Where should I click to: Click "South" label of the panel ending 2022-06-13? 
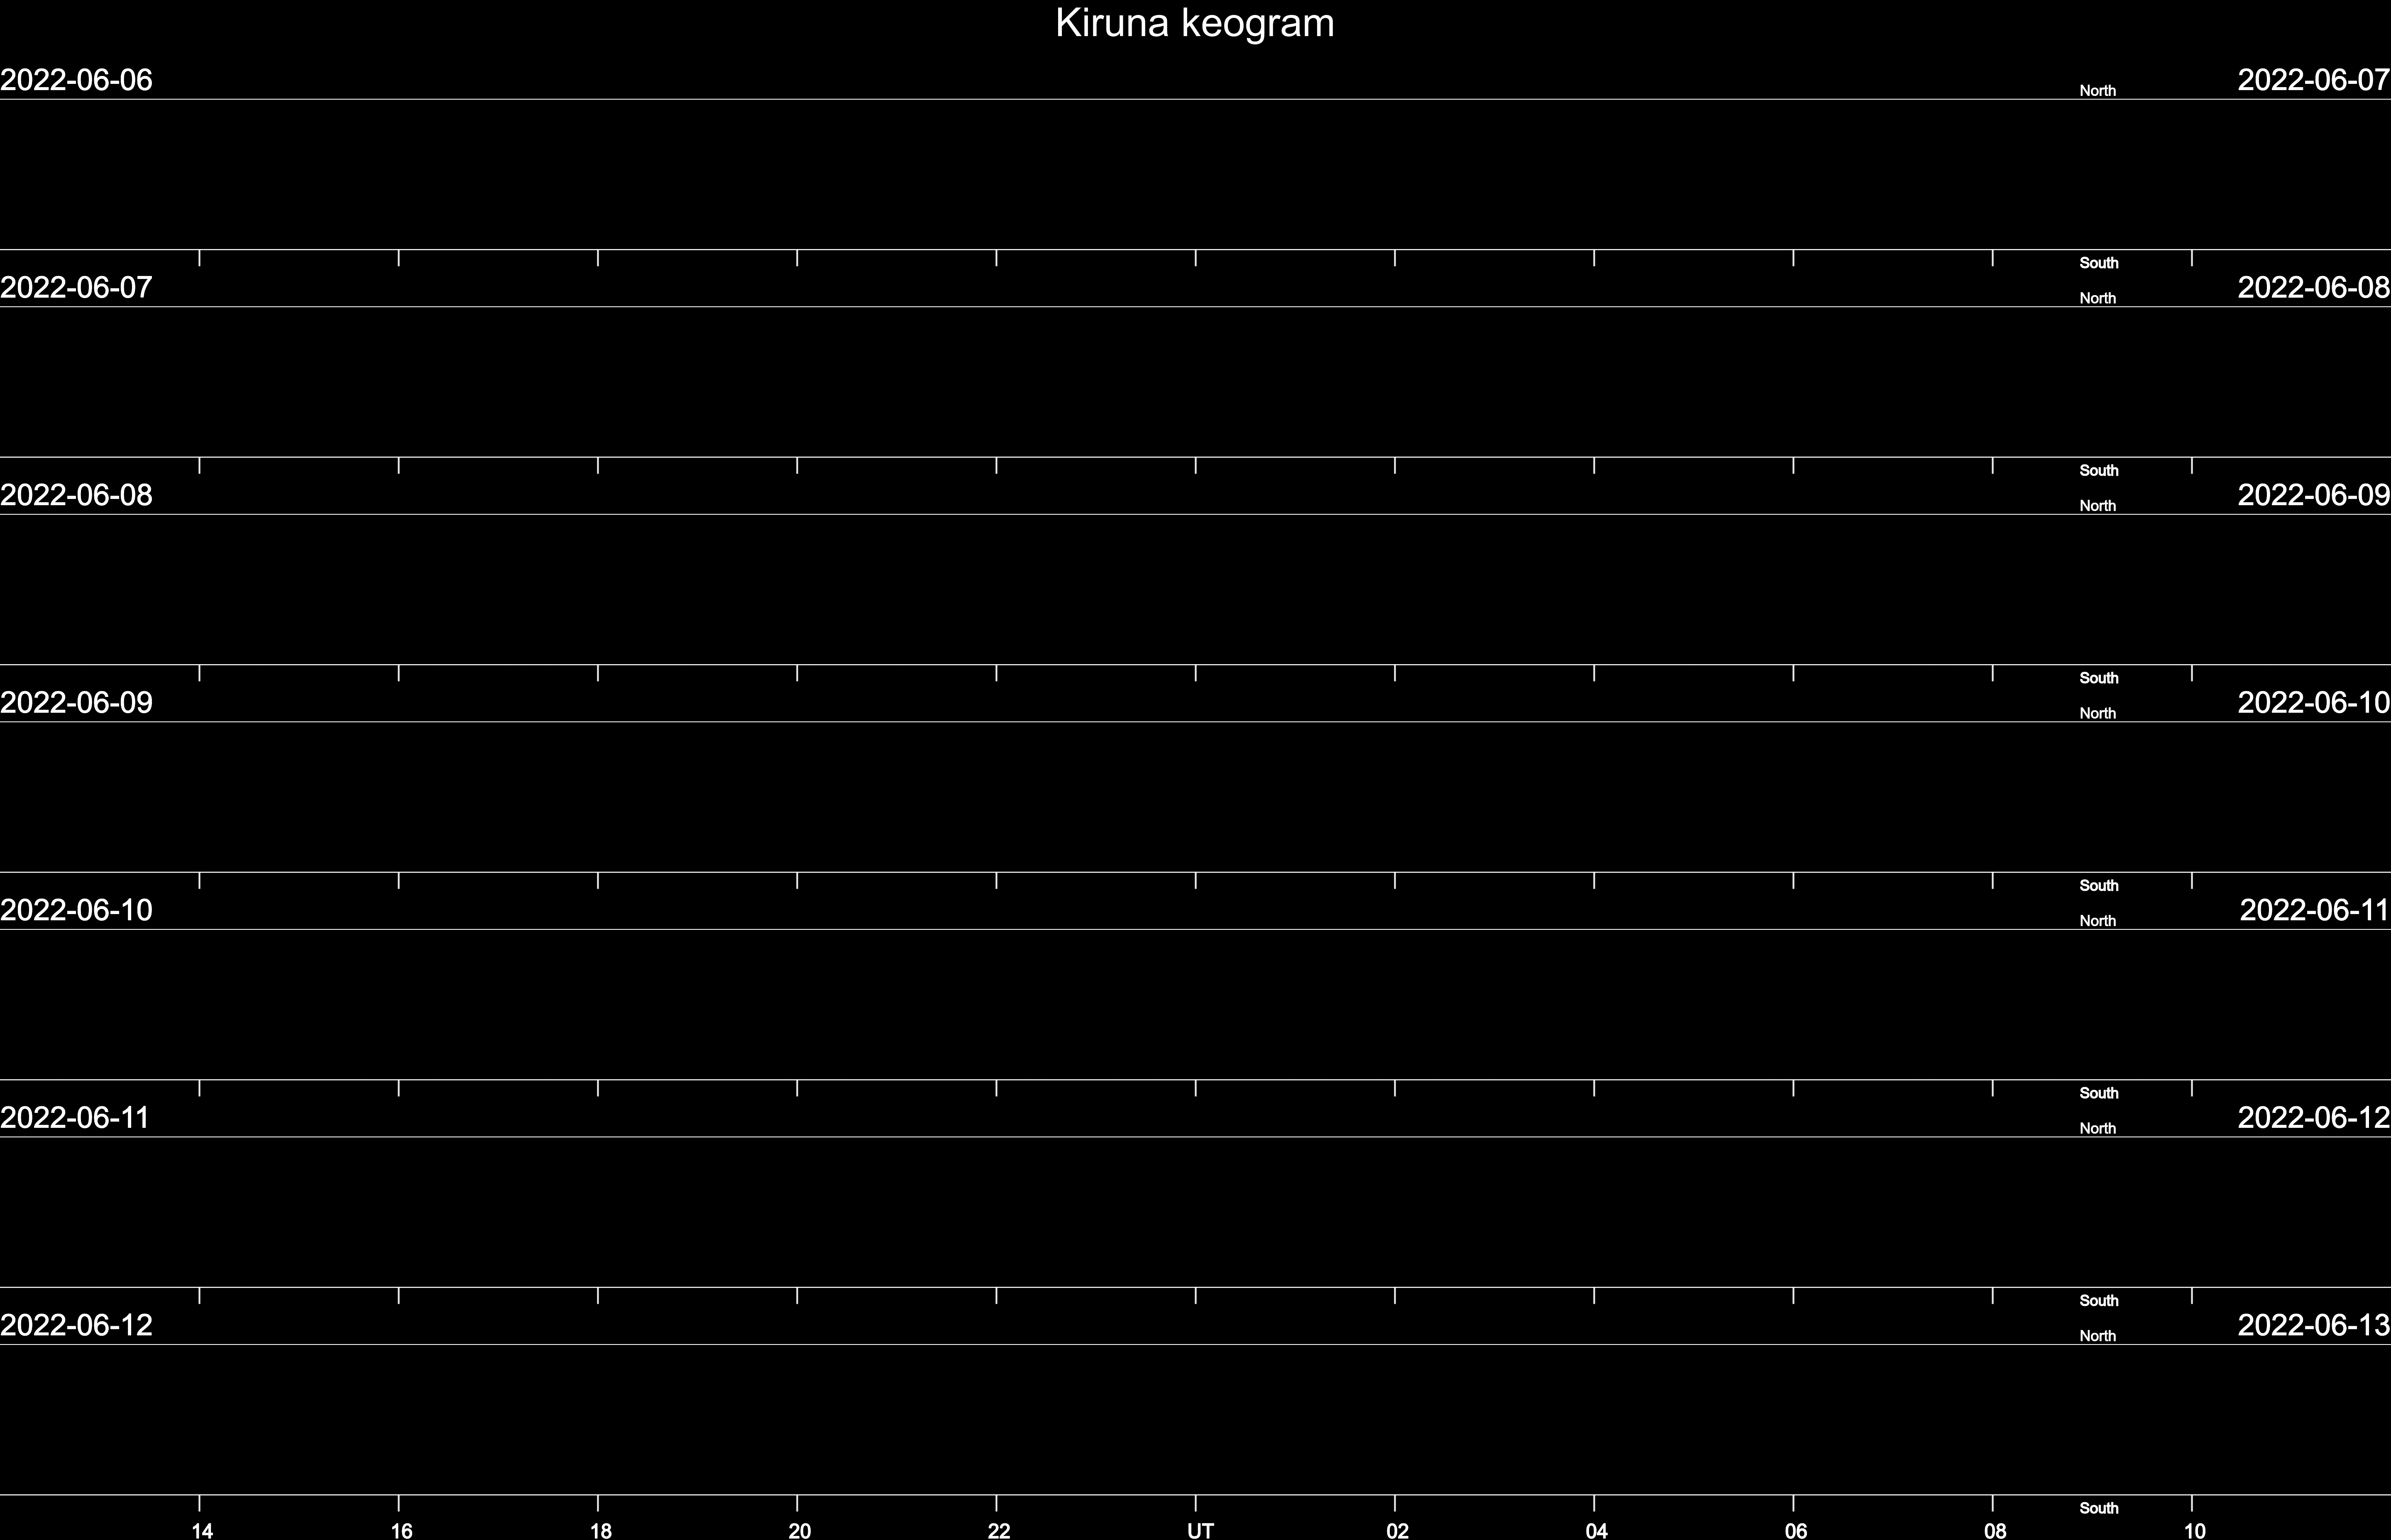tap(2099, 1508)
